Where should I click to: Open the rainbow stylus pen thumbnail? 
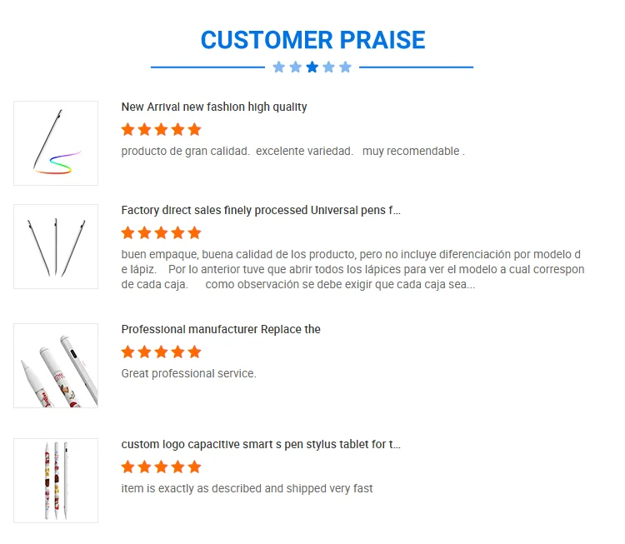pyautogui.click(x=56, y=143)
